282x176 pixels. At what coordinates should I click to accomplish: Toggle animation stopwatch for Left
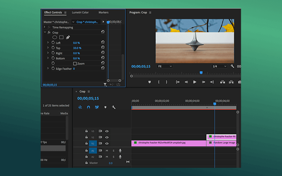click(53, 42)
